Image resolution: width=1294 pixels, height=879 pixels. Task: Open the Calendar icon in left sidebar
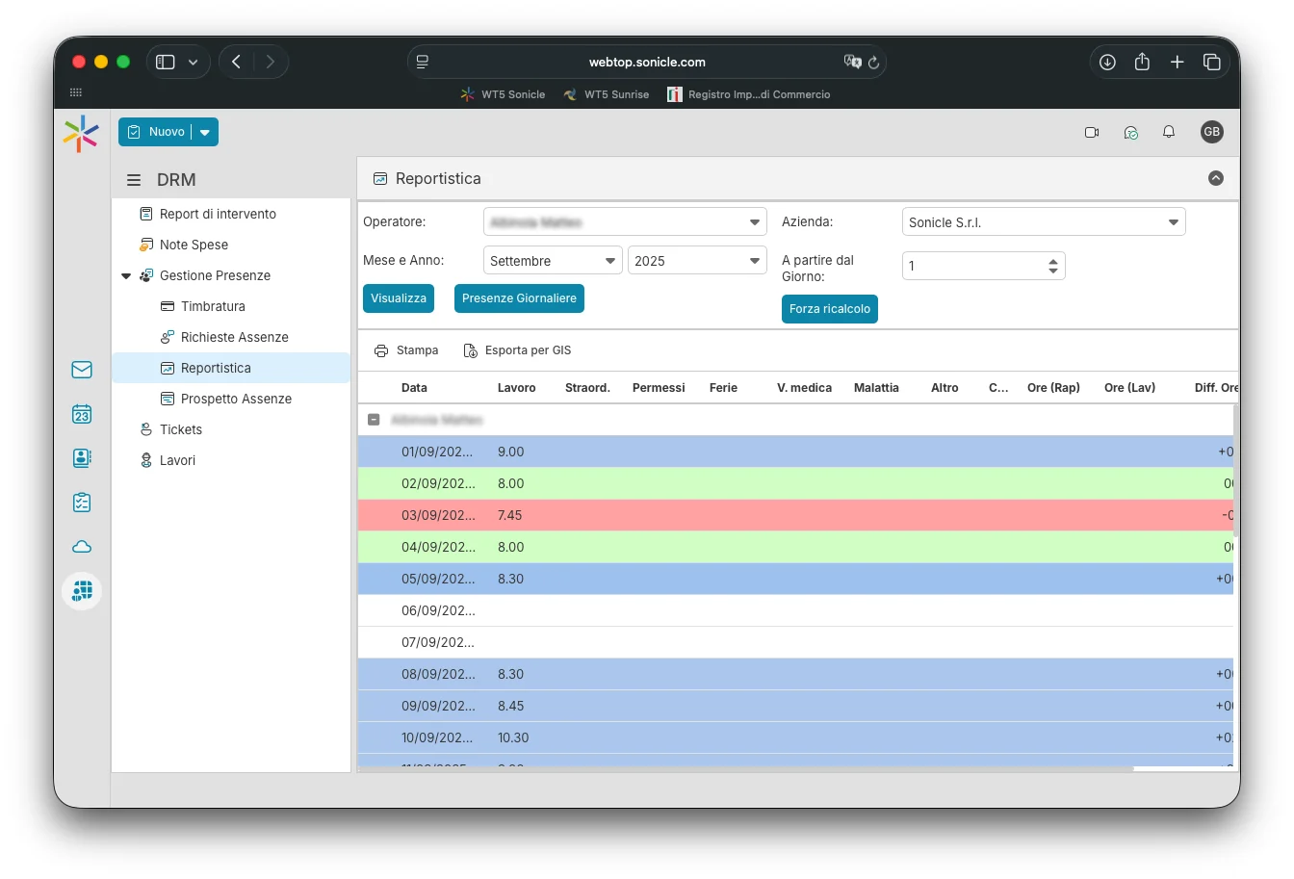pyautogui.click(x=82, y=414)
